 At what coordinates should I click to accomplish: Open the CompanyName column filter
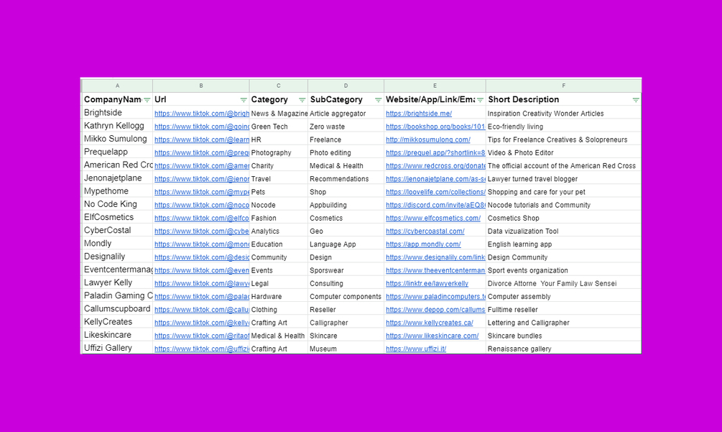click(x=147, y=100)
